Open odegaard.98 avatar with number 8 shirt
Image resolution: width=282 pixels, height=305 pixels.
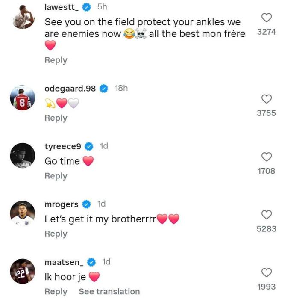pyautogui.click(x=23, y=98)
